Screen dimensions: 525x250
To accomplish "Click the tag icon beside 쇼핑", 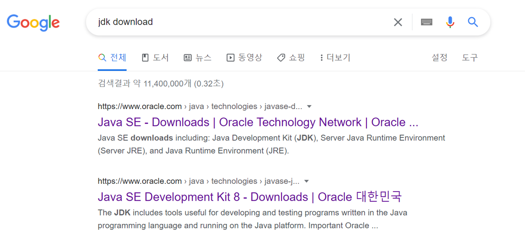I will [281, 58].
